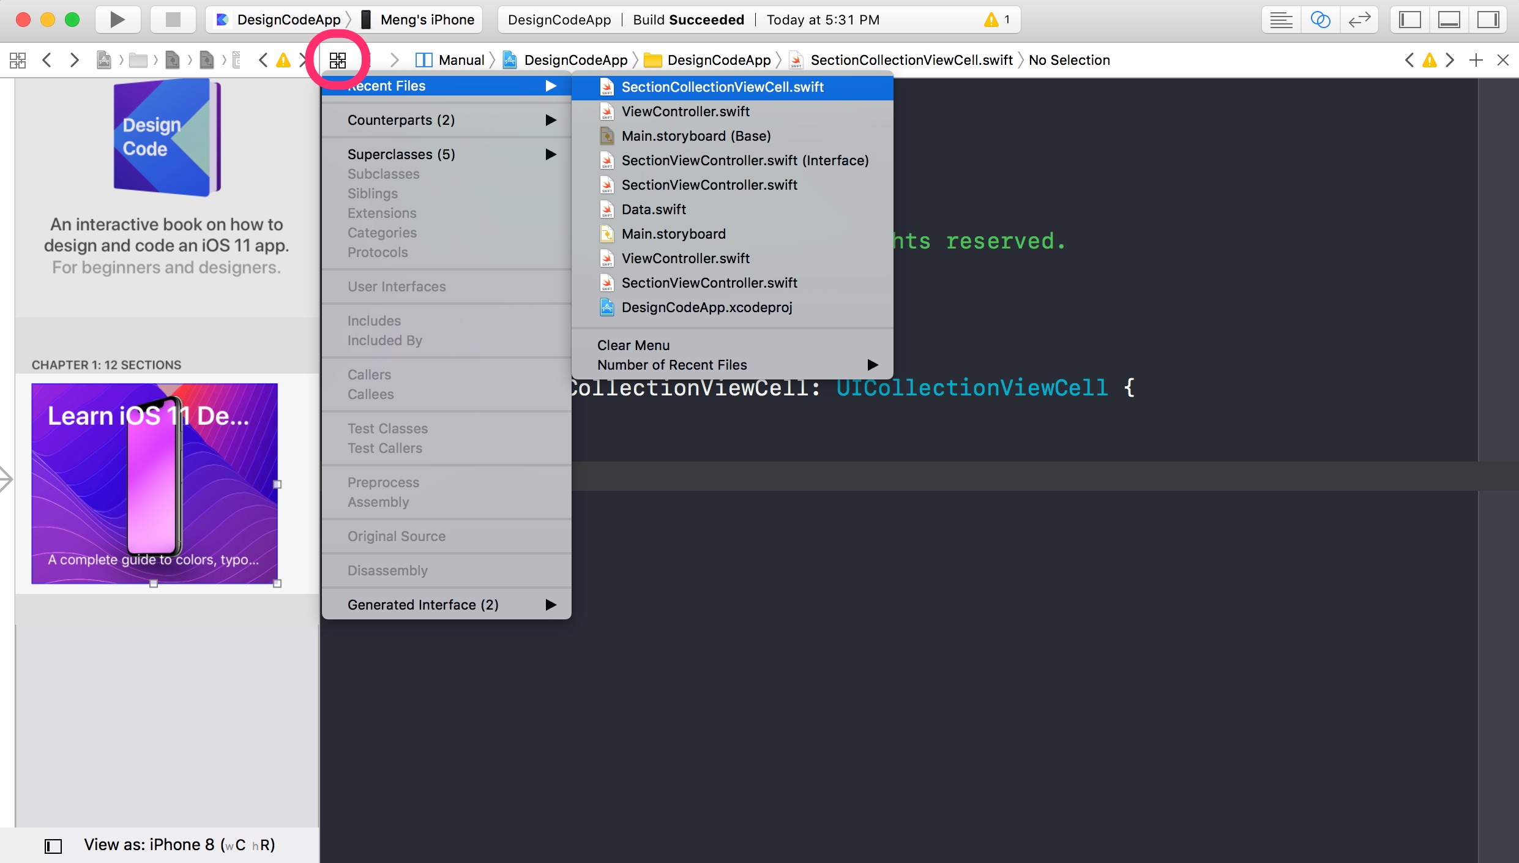Add a new assistant editor
This screenshot has width=1519, height=863.
1476,60
